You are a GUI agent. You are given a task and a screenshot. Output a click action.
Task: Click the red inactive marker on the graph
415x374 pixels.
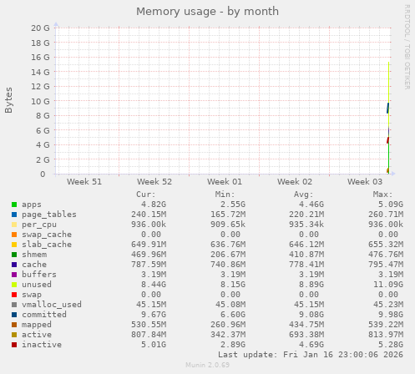(x=387, y=140)
